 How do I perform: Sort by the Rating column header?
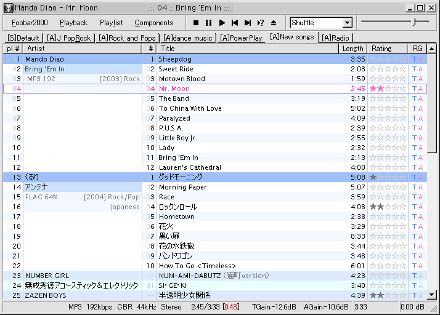pos(388,49)
